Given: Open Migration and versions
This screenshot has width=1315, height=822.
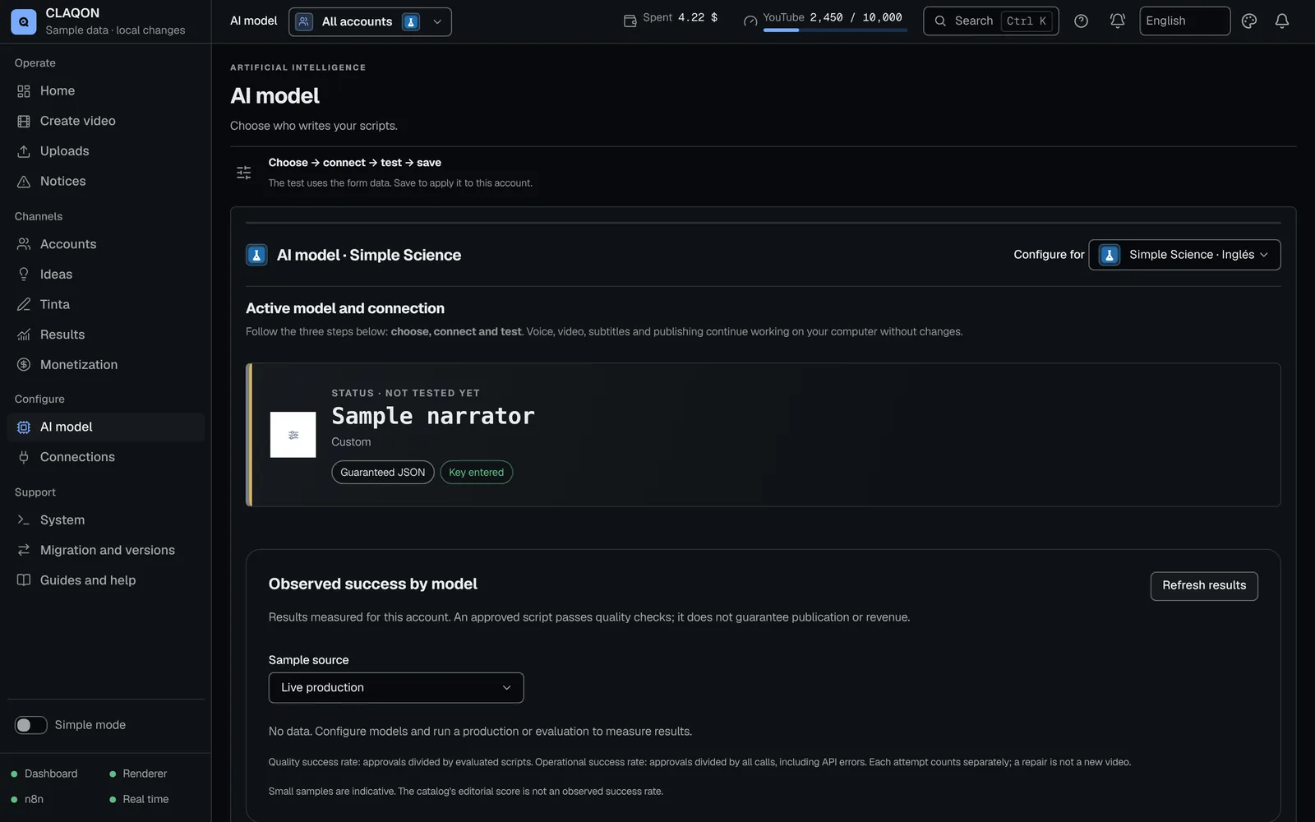Looking at the screenshot, I should (x=105, y=551).
